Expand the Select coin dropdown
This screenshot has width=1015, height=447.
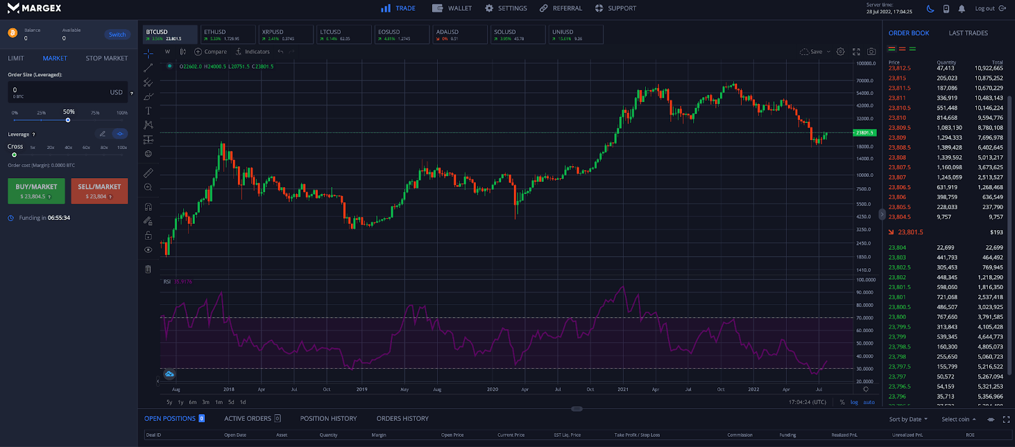point(958,419)
